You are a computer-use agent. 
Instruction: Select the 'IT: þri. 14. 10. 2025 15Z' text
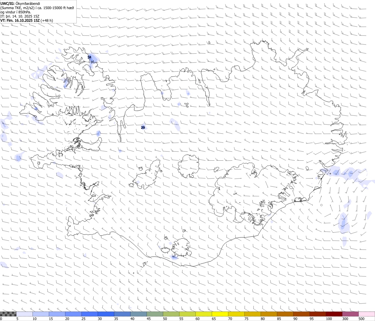coord(20,16)
